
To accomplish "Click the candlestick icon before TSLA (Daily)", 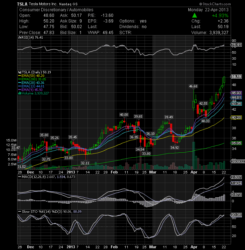I will [20, 72].
